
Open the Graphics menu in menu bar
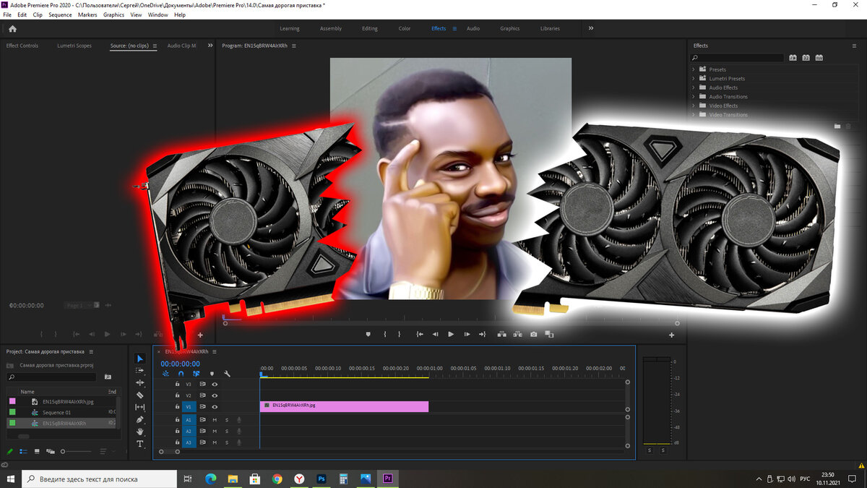click(x=113, y=14)
